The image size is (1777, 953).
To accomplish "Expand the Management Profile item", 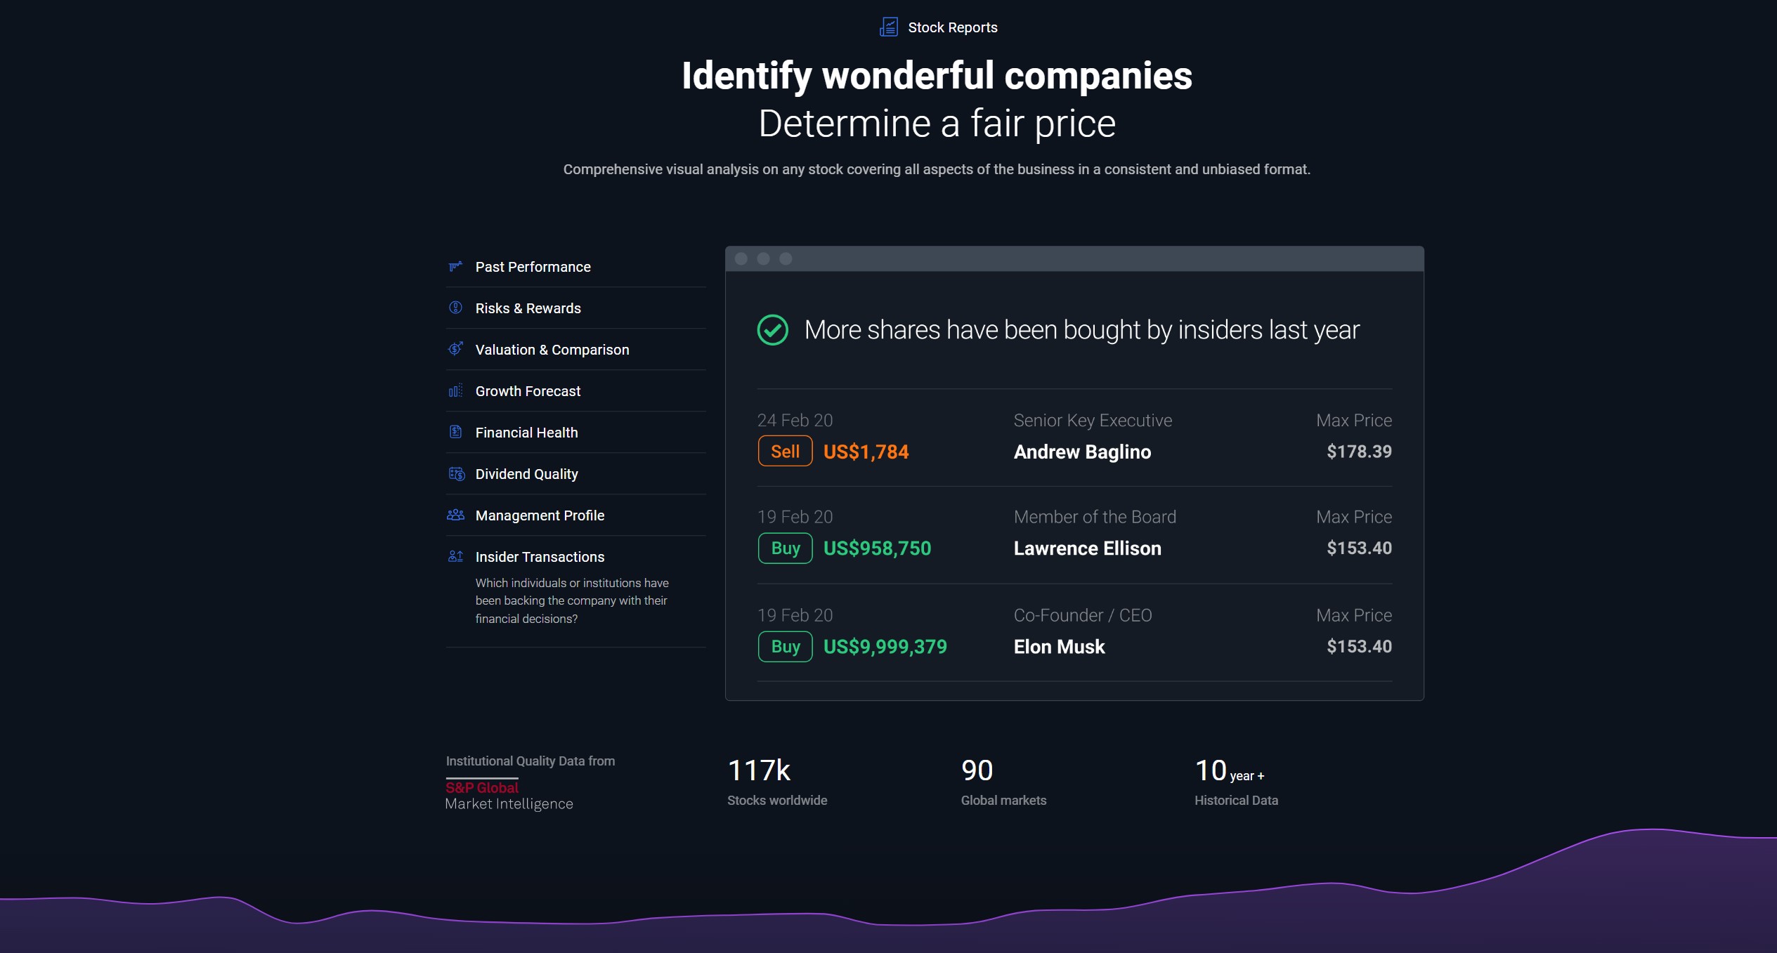I will pyautogui.click(x=540, y=515).
